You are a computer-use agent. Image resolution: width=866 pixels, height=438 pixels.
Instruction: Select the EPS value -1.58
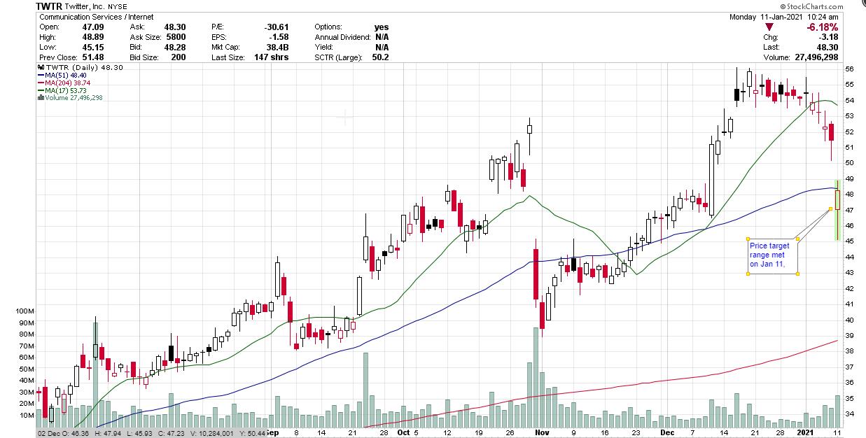tap(278, 37)
